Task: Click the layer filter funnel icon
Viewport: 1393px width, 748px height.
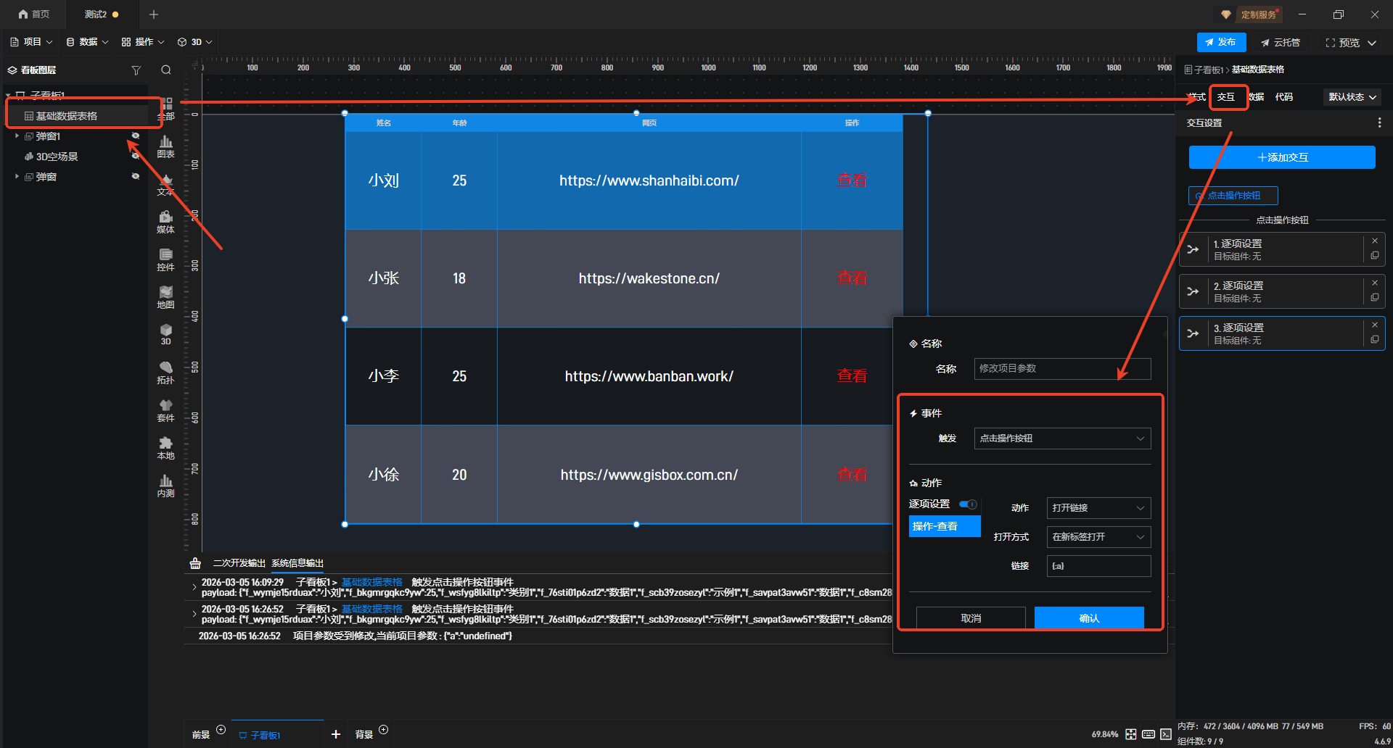Action: tap(136, 70)
